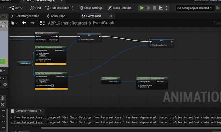Open Class Settings from the toolbar
Screen dimensions: 221x132
pyautogui.click(x=91, y=8)
